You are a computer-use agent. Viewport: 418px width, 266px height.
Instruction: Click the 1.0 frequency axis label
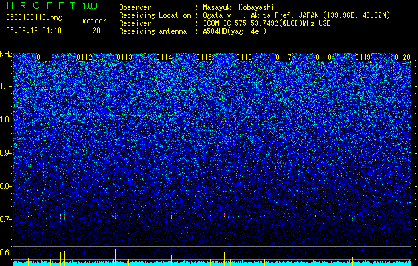4,120
